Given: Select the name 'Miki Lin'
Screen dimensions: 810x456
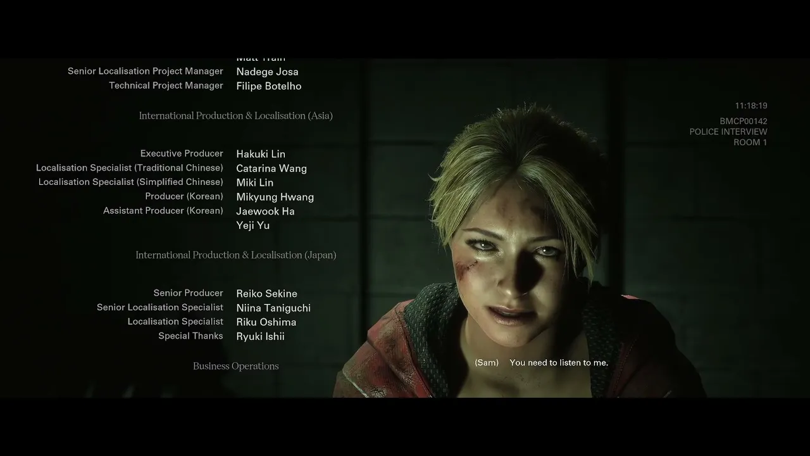Looking at the screenshot, I should click(x=255, y=182).
